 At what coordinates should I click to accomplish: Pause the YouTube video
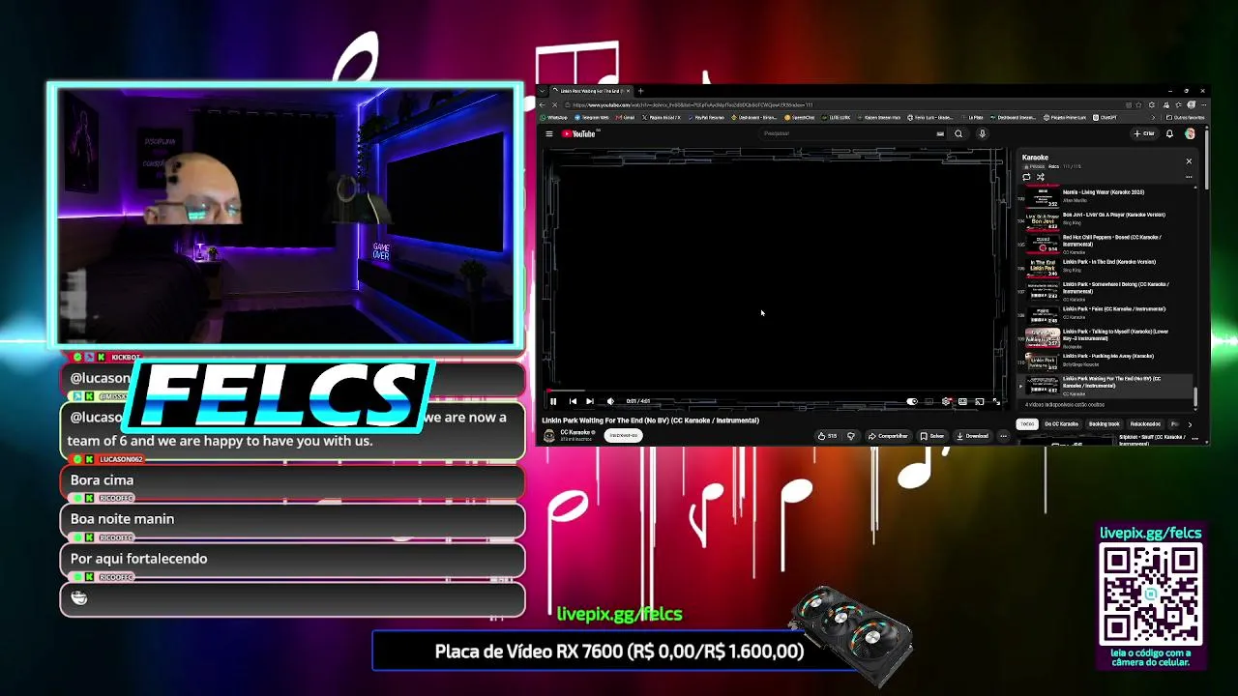pos(553,401)
